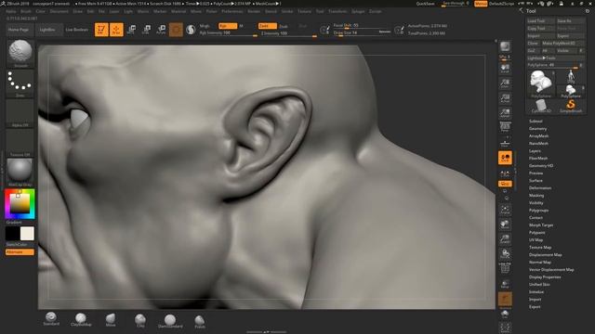Viewport: 595px width, 334px height.
Task: Click the Draw Size slider
Action: point(362,33)
